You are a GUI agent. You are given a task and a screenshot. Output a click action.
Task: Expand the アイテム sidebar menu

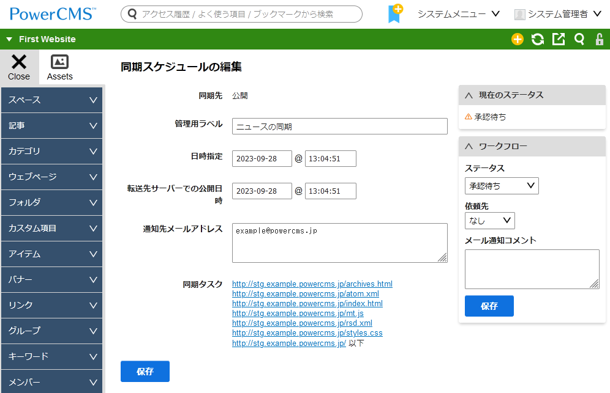coord(51,254)
